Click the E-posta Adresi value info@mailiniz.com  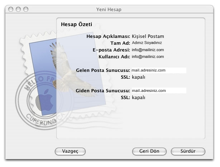pyautogui.click(x=148, y=50)
